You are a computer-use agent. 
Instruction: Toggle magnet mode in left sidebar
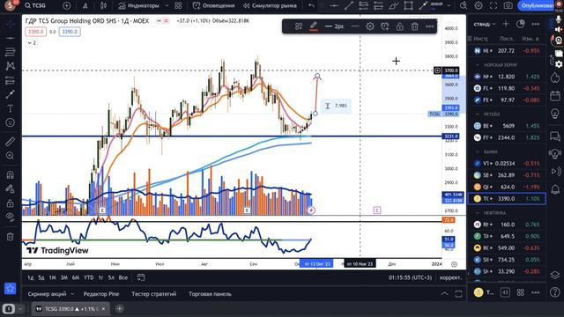pos(10,175)
